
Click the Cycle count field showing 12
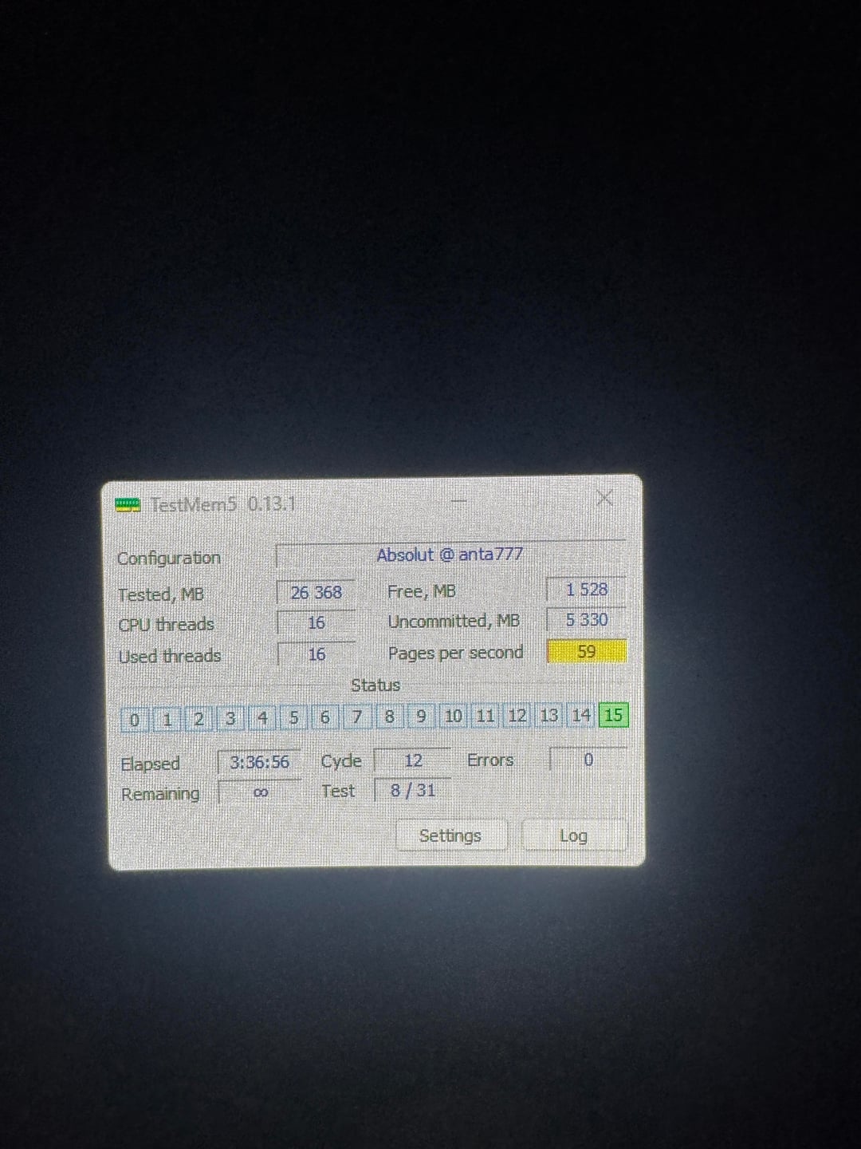click(x=412, y=761)
